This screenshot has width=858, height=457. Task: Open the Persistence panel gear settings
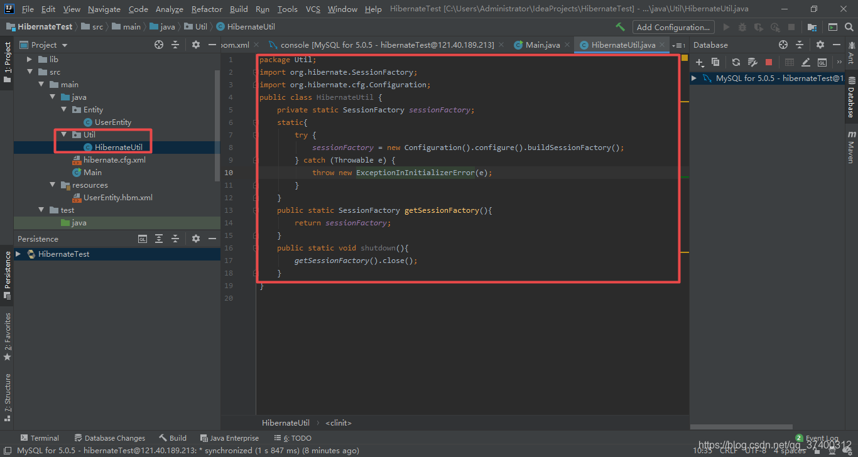[196, 239]
